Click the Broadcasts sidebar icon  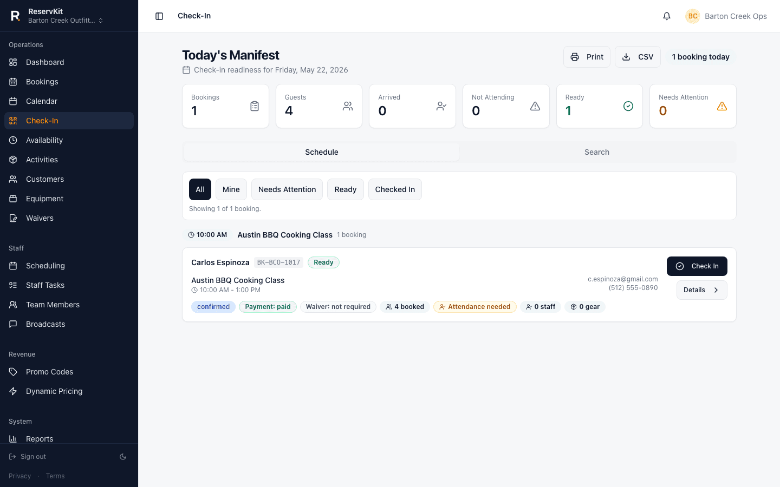[13, 324]
